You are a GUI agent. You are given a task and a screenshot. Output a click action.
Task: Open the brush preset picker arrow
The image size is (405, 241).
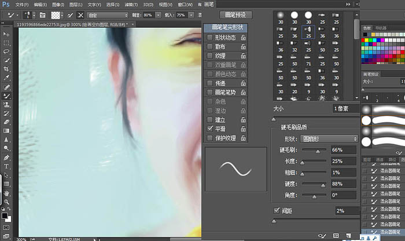point(34,15)
